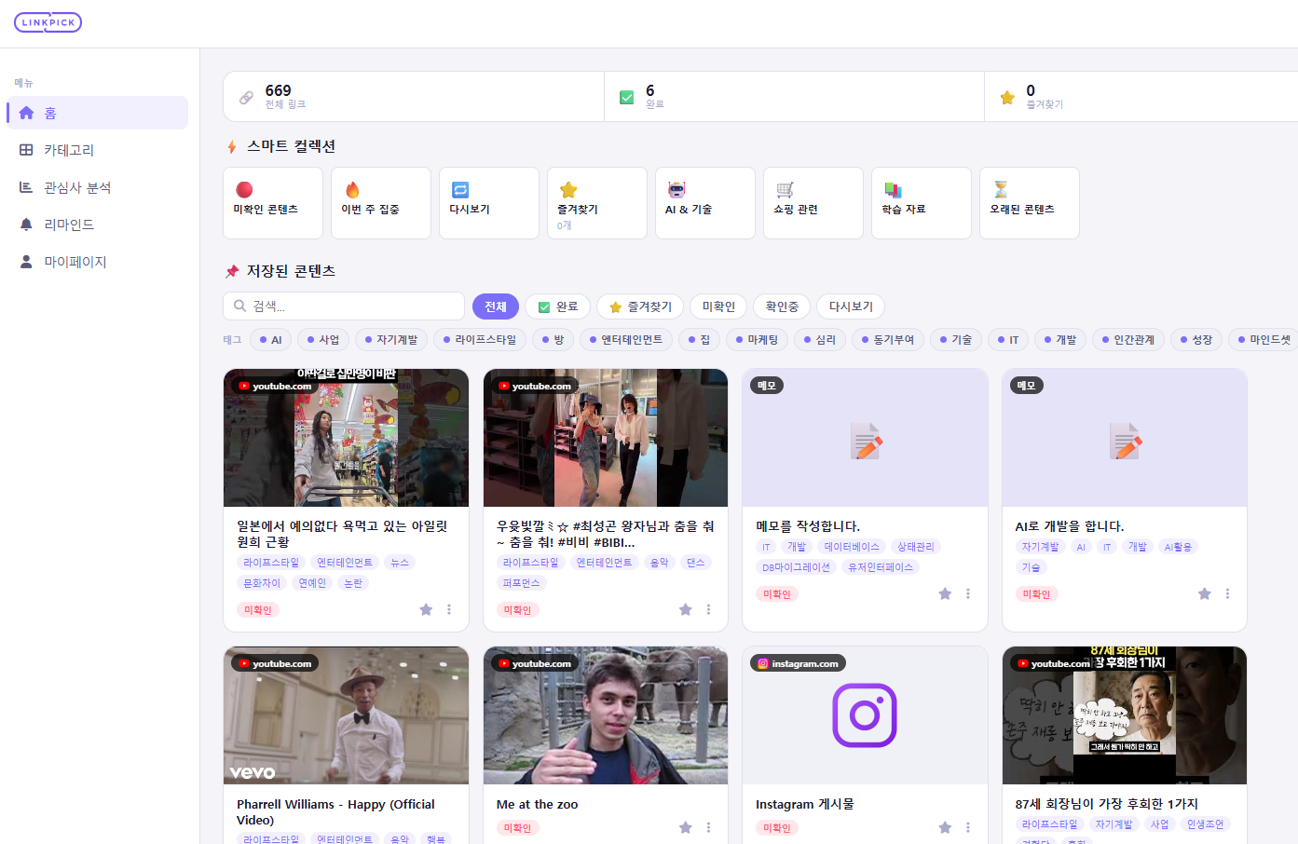Click the 669 전체 링크 stat card
This screenshot has height=844, width=1298.
click(414, 97)
